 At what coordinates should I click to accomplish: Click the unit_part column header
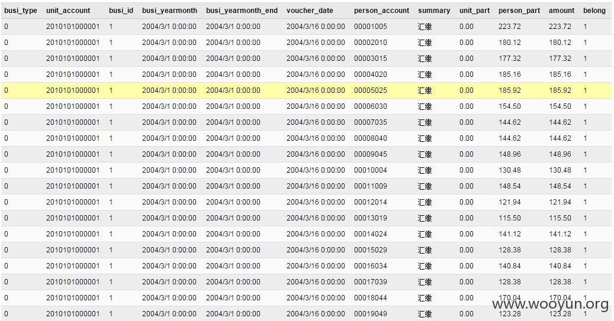pos(475,11)
